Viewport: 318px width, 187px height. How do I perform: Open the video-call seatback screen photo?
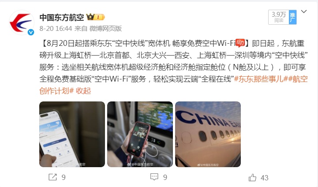click(x=140, y=134)
